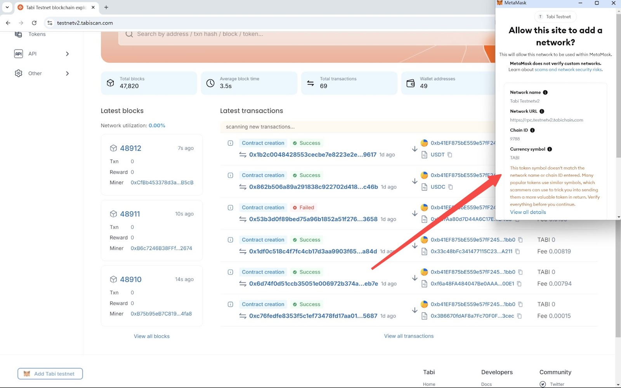Click View all blocks link
The height and width of the screenshot is (388, 621).
[x=152, y=336]
